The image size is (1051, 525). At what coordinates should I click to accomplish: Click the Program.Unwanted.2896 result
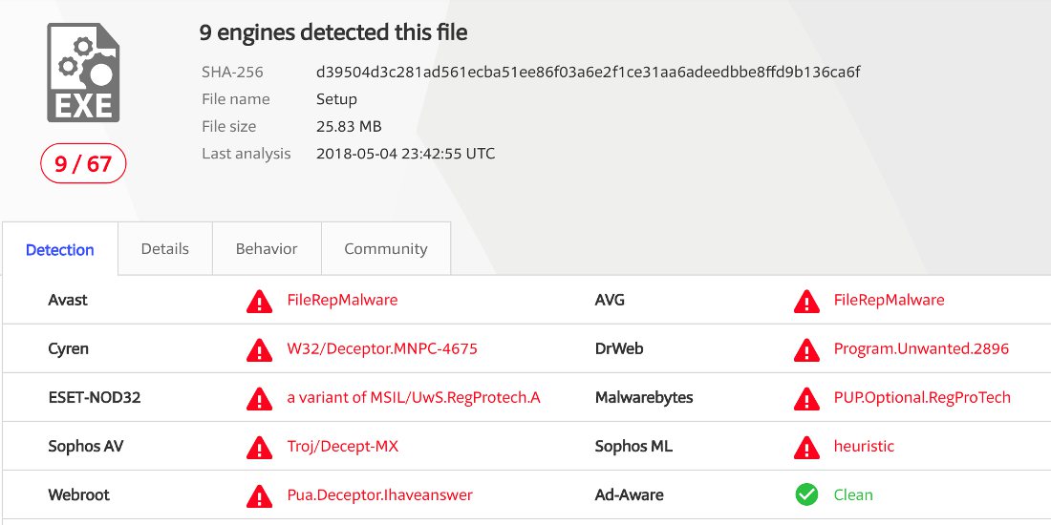pyautogui.click(x=921, y=348)
